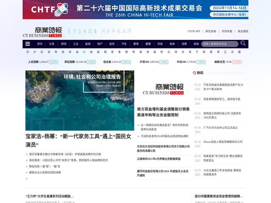Screen dimensions: 271x203
Task: Select the 津 region link
Action: 148,52
